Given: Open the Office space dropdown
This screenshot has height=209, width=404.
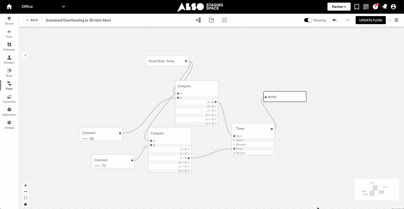Looking at the screenshot, I should pyautogui.click(x=63, y=7).
